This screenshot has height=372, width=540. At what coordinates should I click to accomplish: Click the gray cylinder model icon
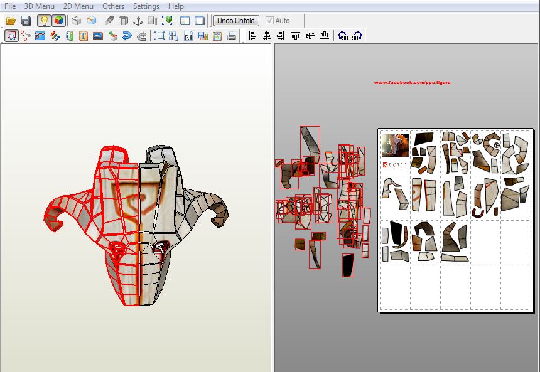123,21
